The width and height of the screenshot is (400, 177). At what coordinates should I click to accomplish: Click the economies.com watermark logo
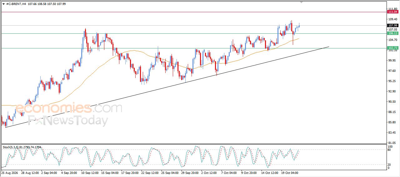click(x=69, y=108)
